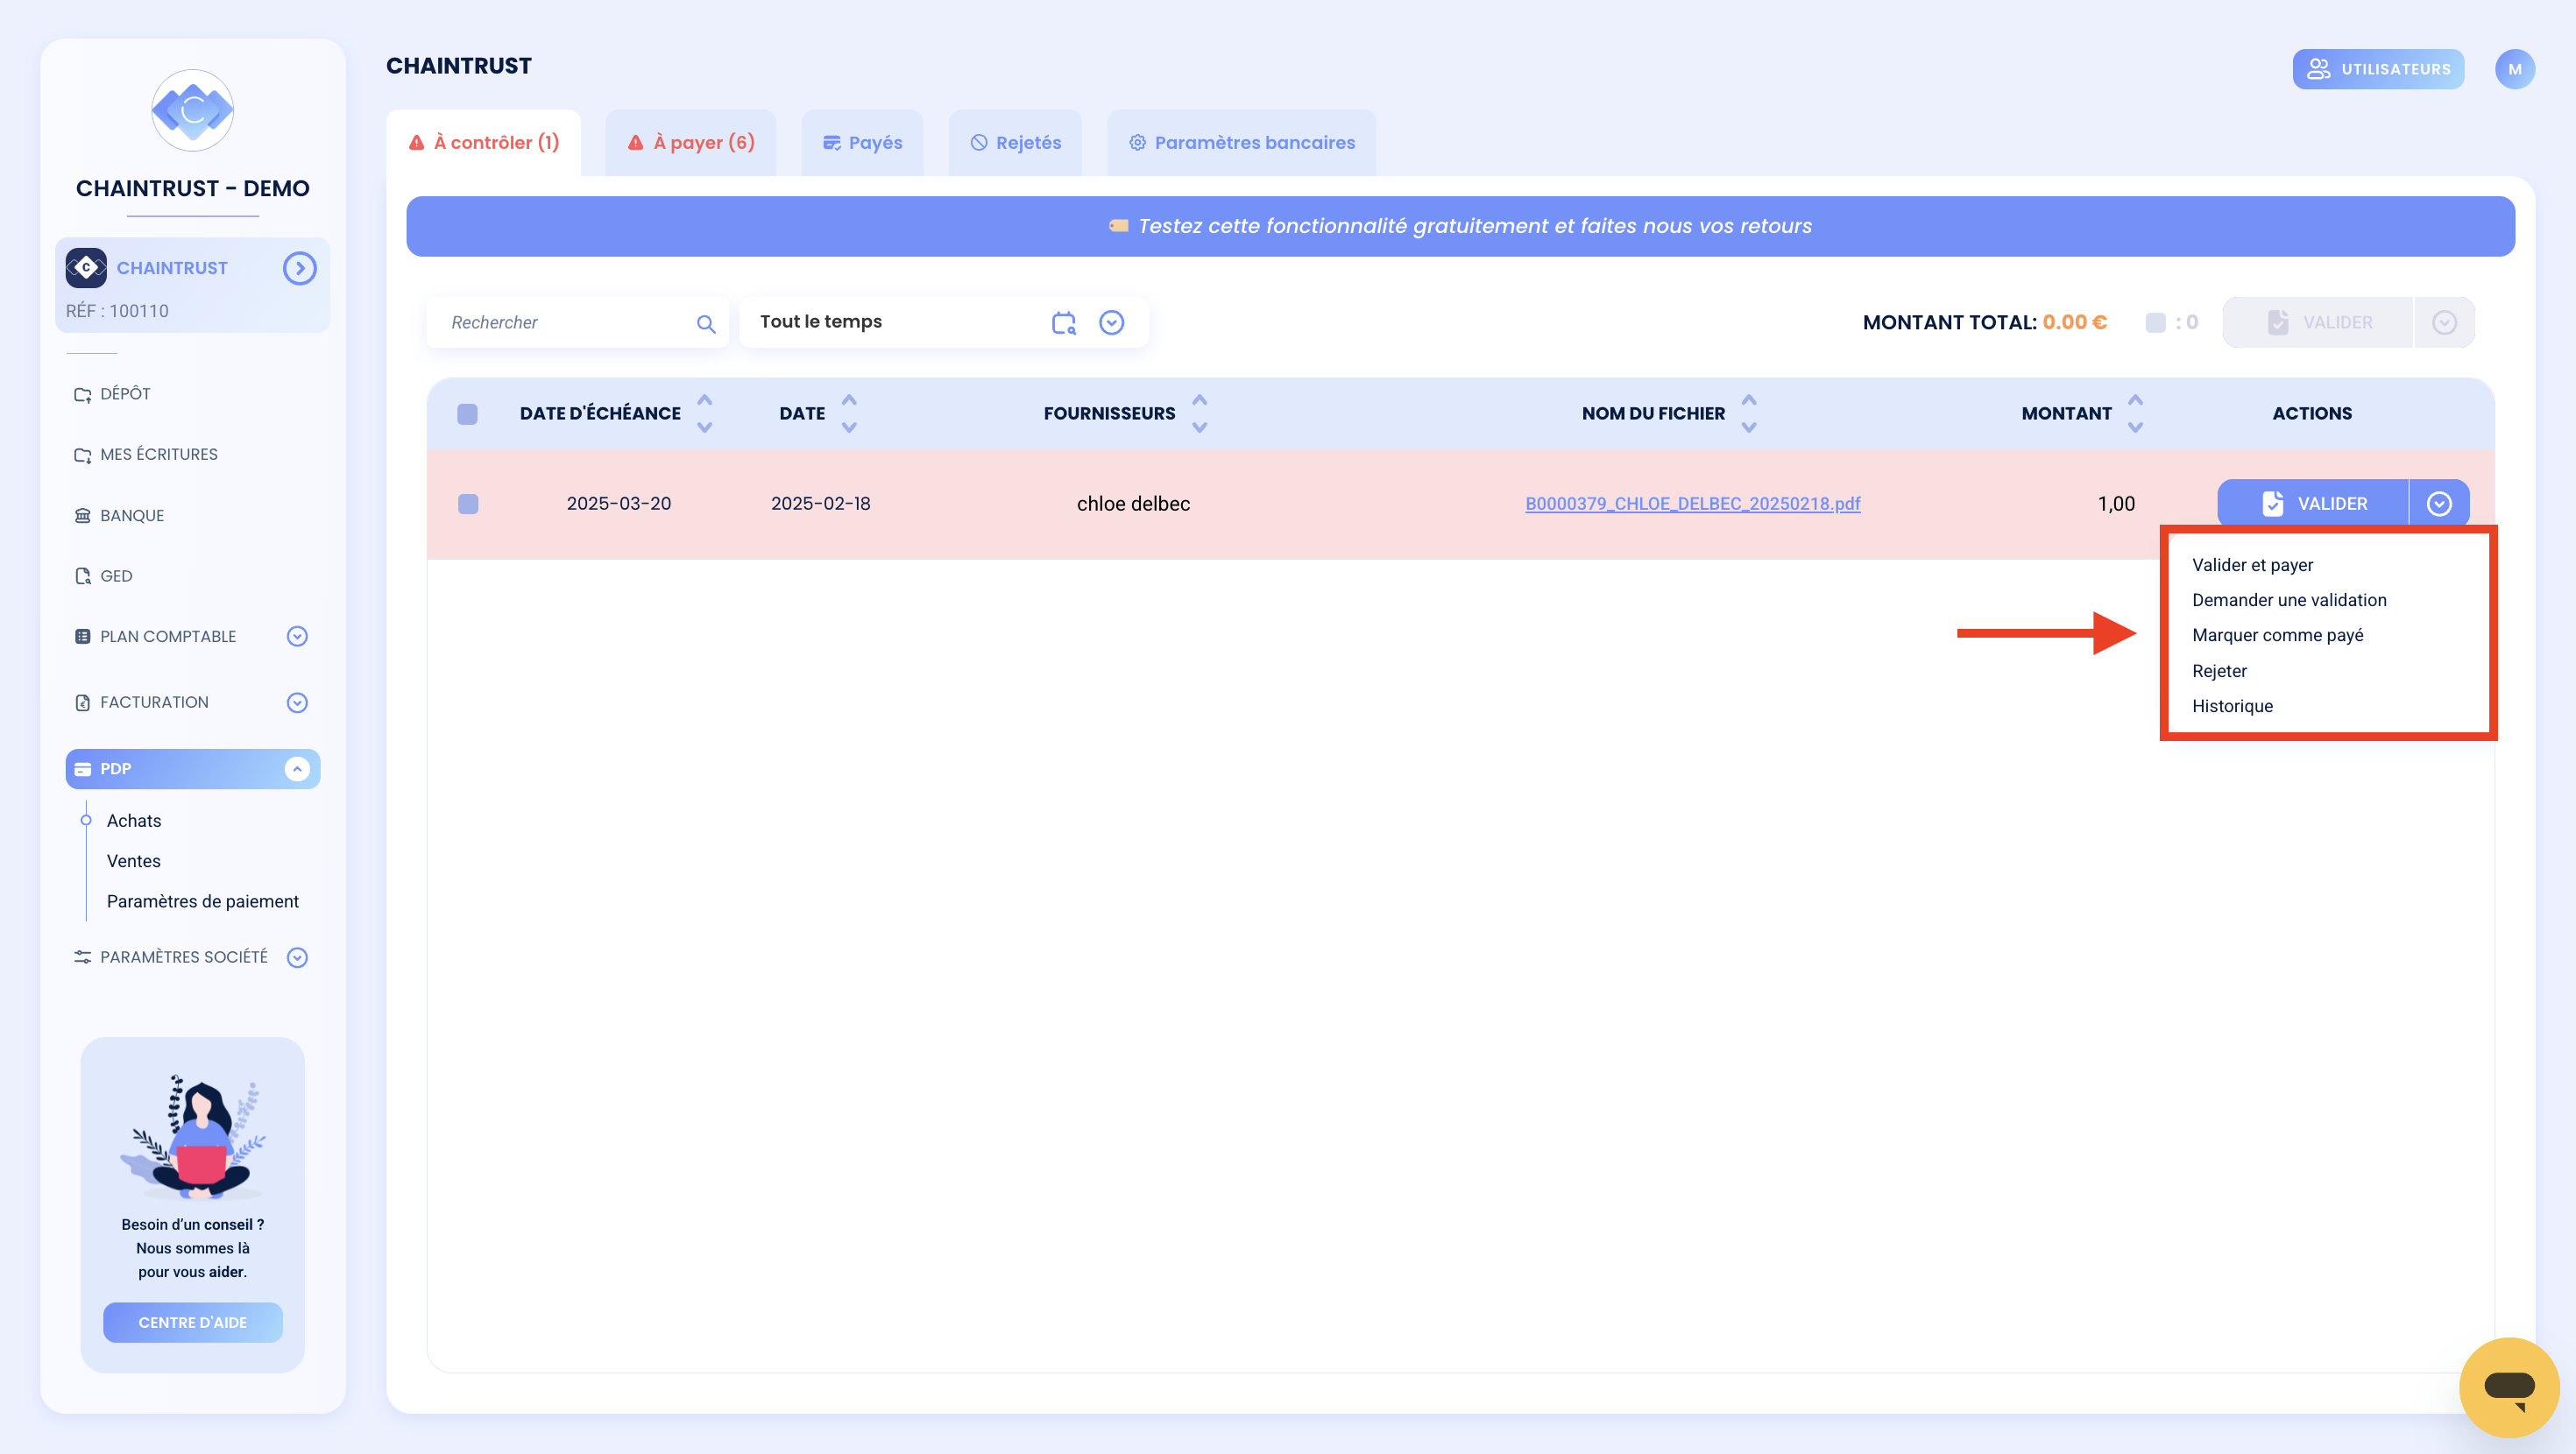Click the search magnifier icon
The image size is (2576, 1454).
(x=706, y=323)
